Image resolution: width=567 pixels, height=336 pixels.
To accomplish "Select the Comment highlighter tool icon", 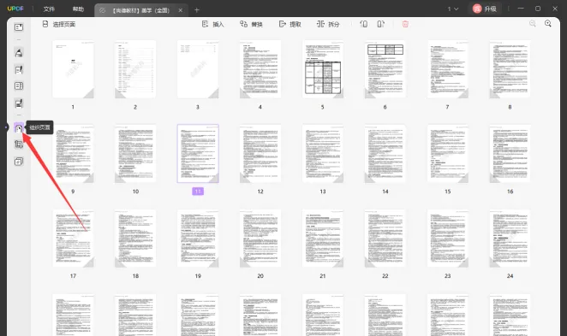I will (x=19, y=53).
